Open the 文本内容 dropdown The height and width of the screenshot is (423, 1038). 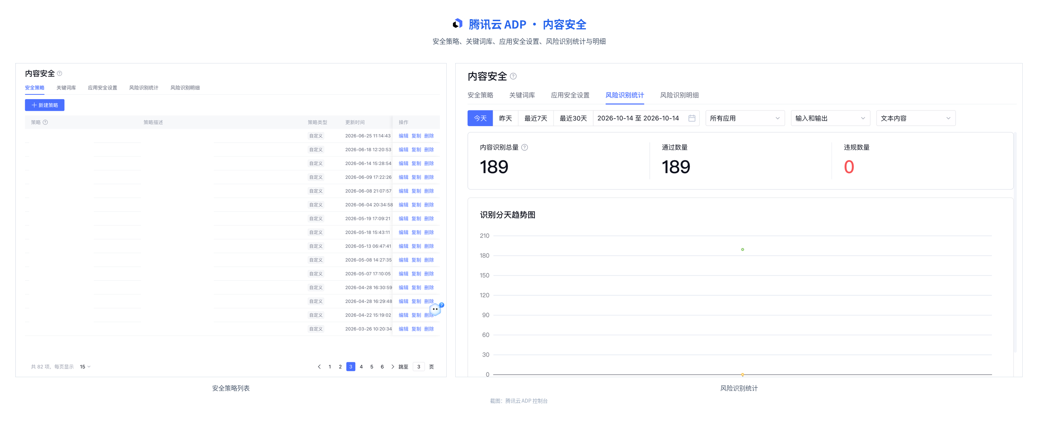click(916, 118)
